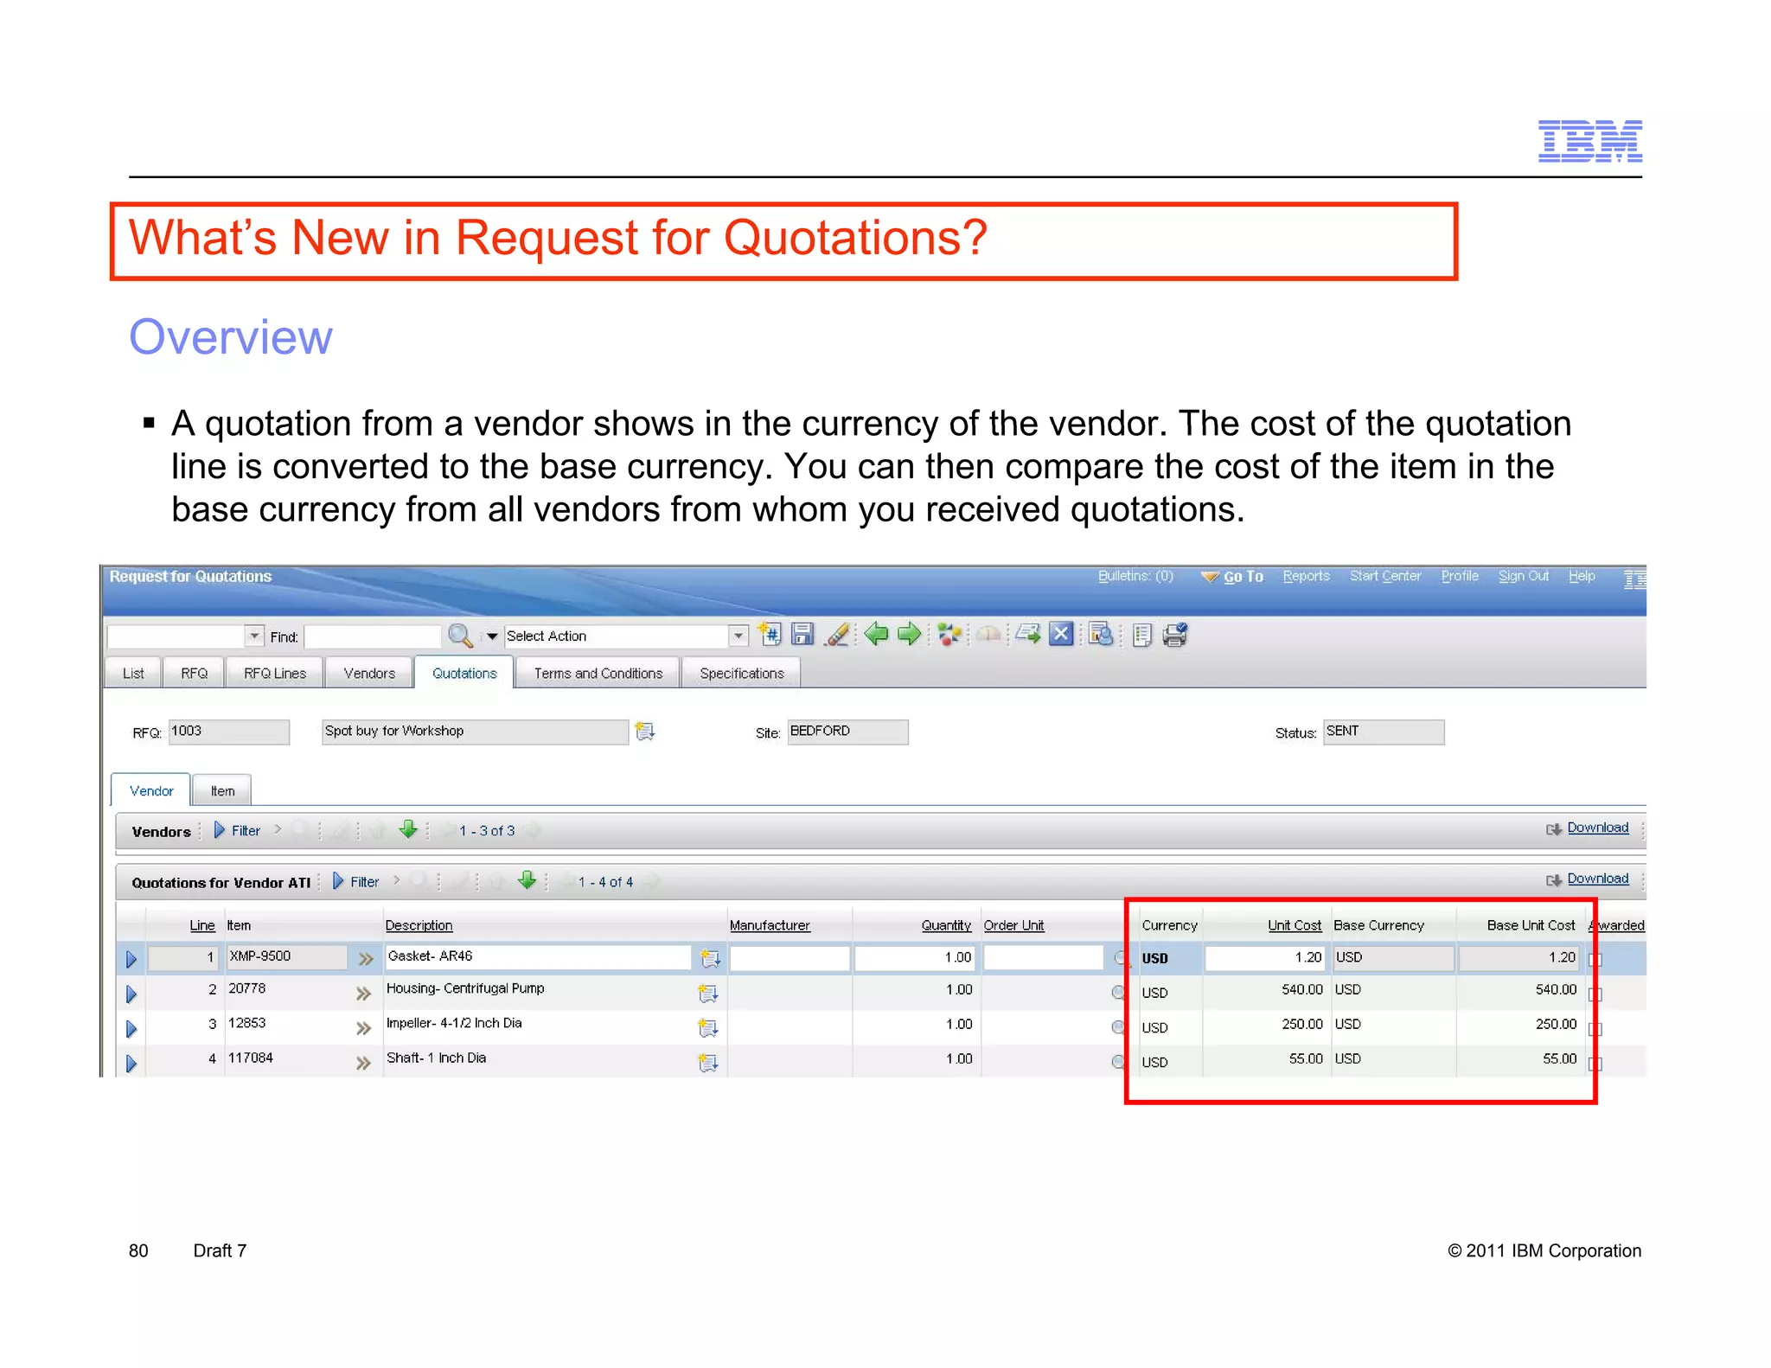Expand details for line 1 row

(131, 959)
